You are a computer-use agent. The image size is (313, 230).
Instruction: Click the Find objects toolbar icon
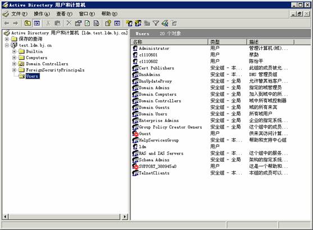point(165,24)
